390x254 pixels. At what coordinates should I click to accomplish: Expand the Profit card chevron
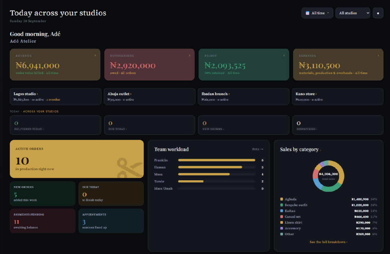tap(284, 55)
